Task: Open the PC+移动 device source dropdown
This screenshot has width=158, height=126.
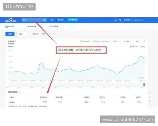Action: [x=127, y=41]
